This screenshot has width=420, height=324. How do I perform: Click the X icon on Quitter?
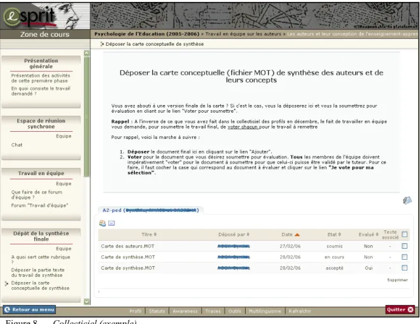tap(410, 309)
